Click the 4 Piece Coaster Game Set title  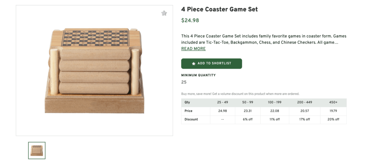[x=219, y=9]
